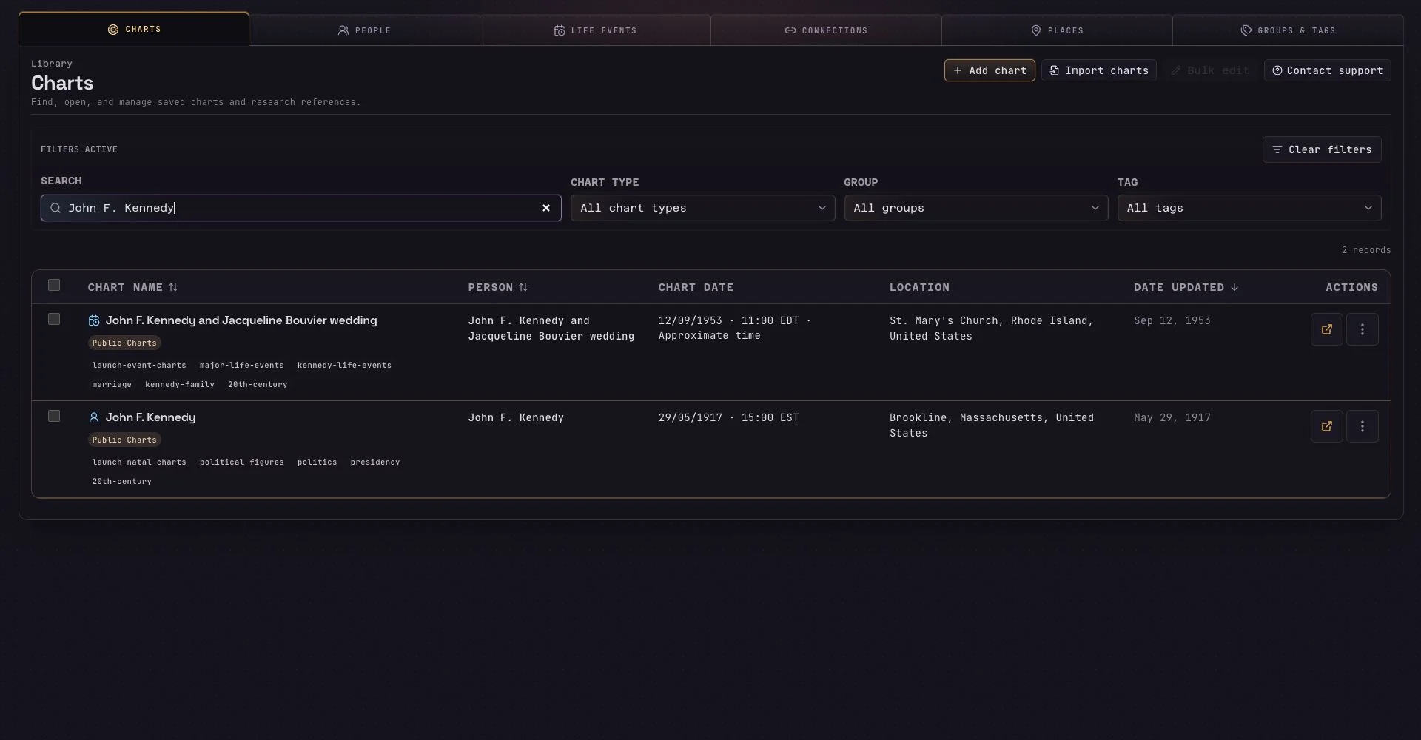Click the launch-natal-charts tag

point(139,462)
